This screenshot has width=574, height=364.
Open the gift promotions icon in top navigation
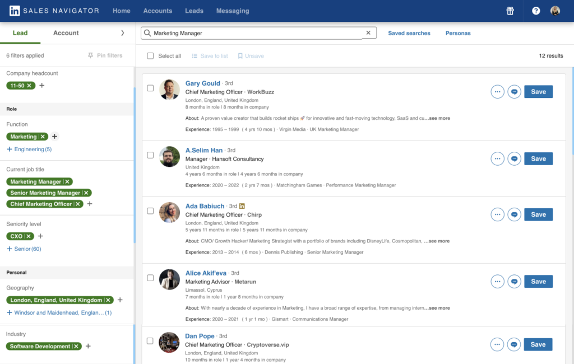(x=509, y=10)
